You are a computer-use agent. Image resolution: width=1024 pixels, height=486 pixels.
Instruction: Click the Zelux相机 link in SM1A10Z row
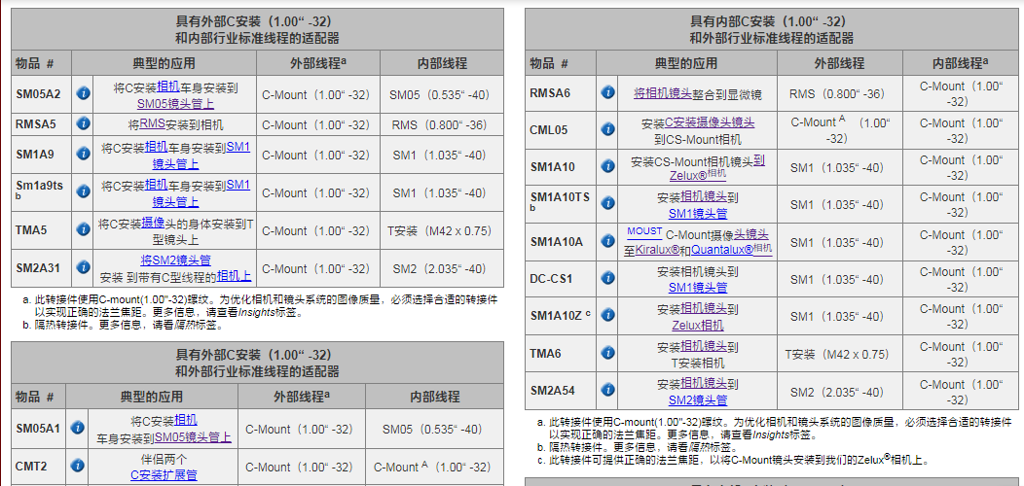tap(697, 325)
